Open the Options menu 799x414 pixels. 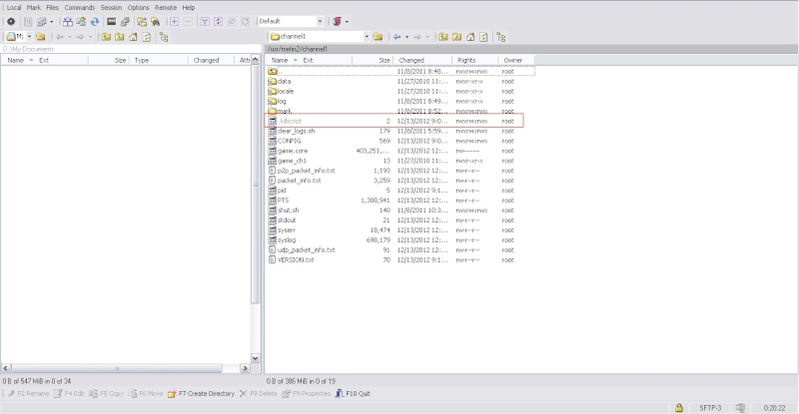click(138, 8)
